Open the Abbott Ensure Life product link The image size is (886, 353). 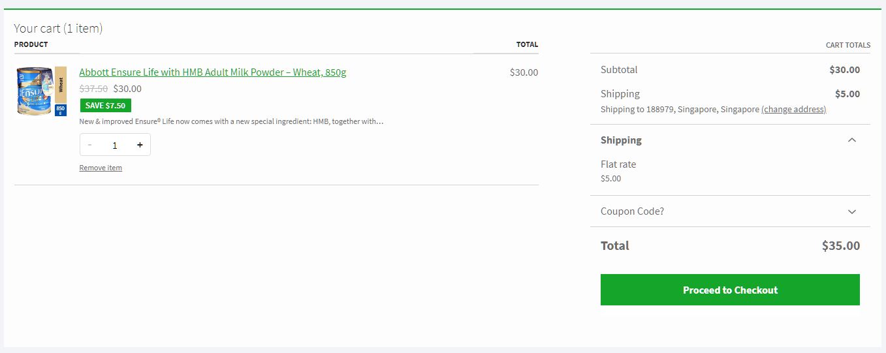tap(213, 72)
